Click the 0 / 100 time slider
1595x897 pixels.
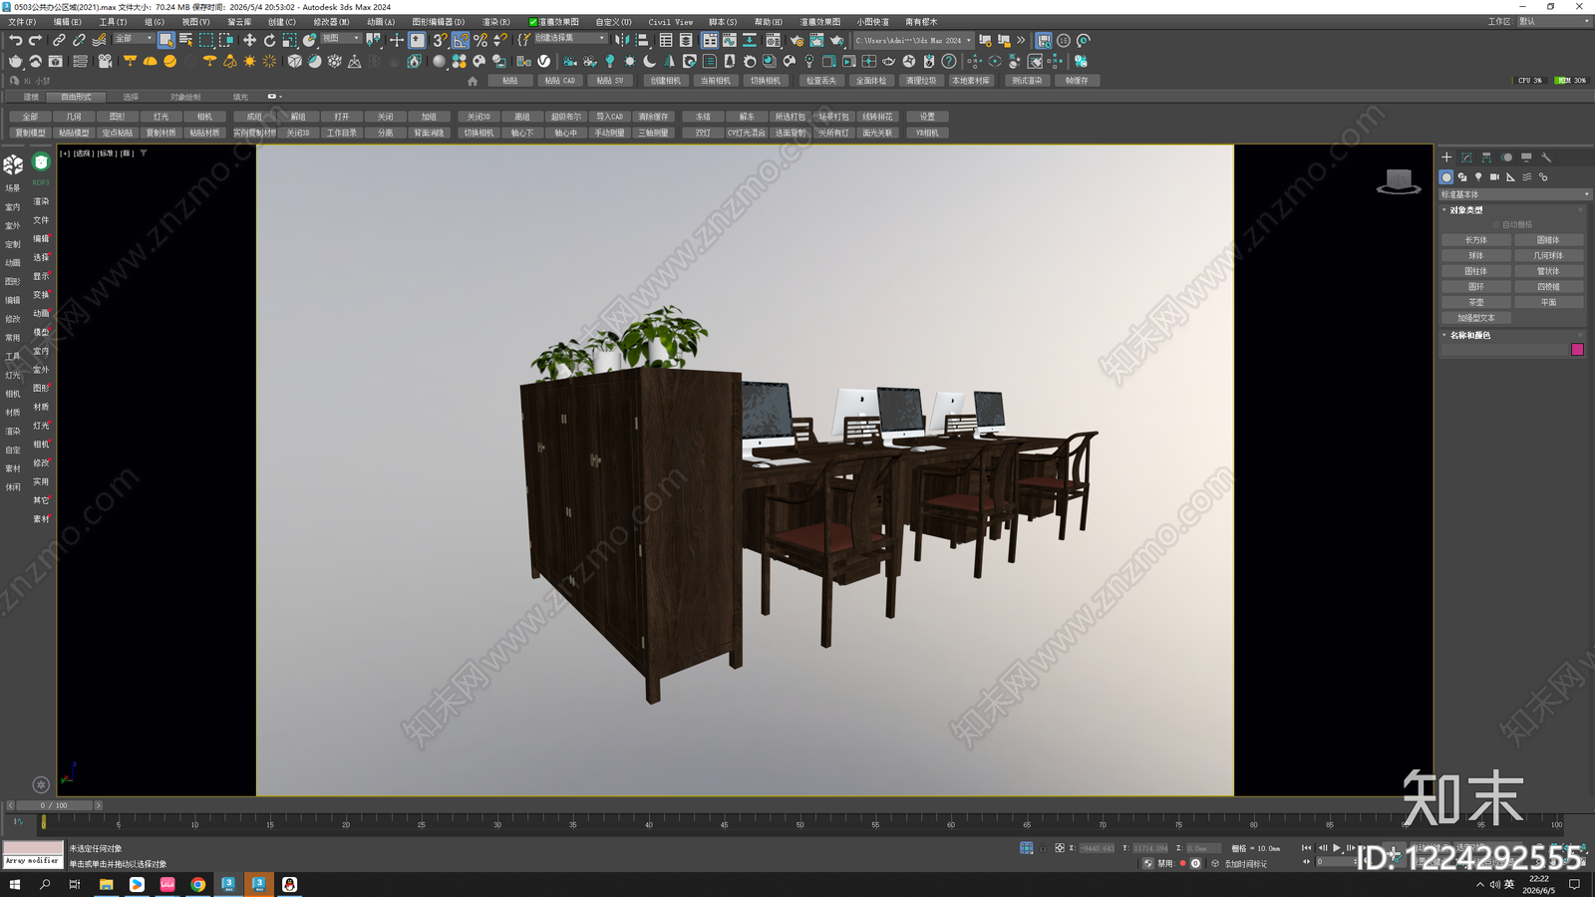[x=54, y=805]
